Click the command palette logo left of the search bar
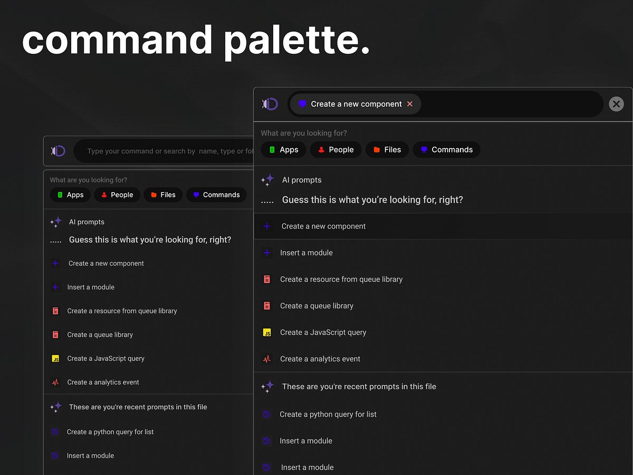The image size is (633, 475). pos(270,104)
